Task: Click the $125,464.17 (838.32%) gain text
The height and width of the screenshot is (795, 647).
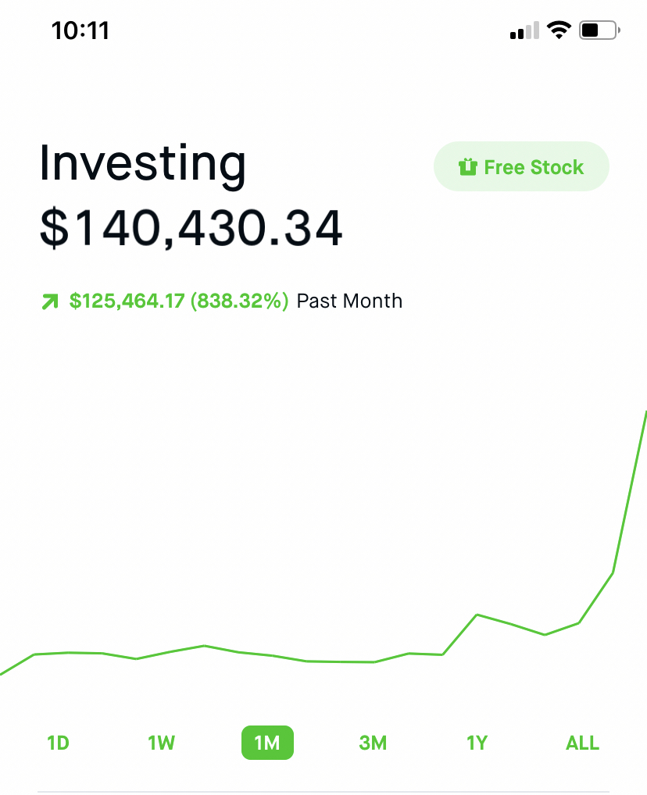Action: (179, 301)
